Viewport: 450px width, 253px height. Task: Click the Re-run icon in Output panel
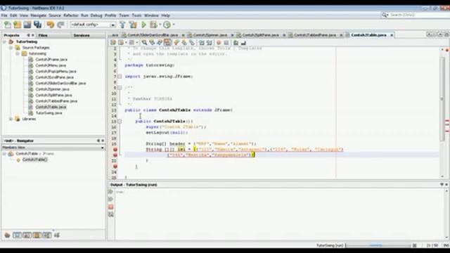point(110,192)
